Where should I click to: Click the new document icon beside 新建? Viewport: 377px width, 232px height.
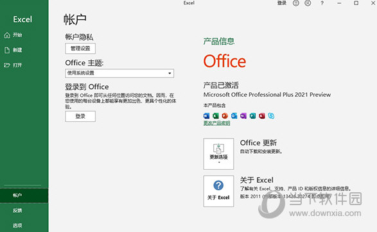(x=7, y=50)
